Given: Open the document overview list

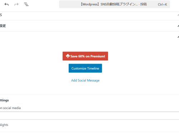Looking at the screenshot, I should 26,4.
